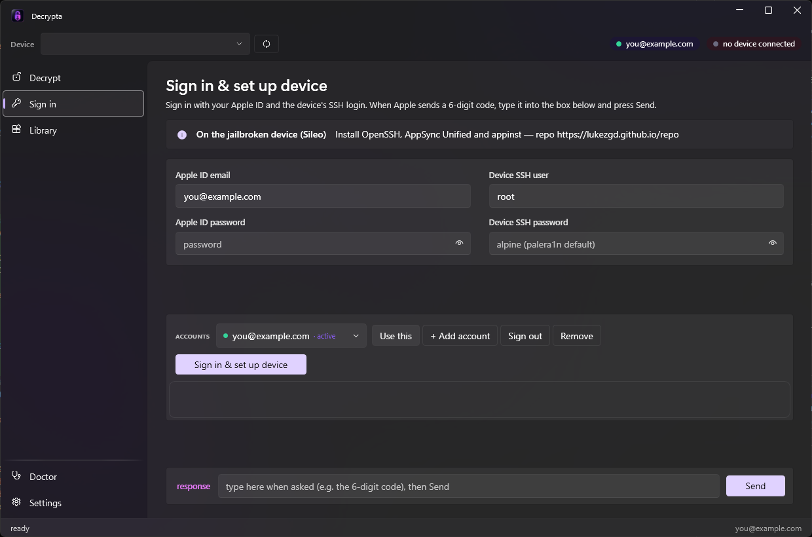The height and width of the screenshot is (537, 812).
Task: Click the Sign in & set up device heading
Action: [x=246, y=86]
